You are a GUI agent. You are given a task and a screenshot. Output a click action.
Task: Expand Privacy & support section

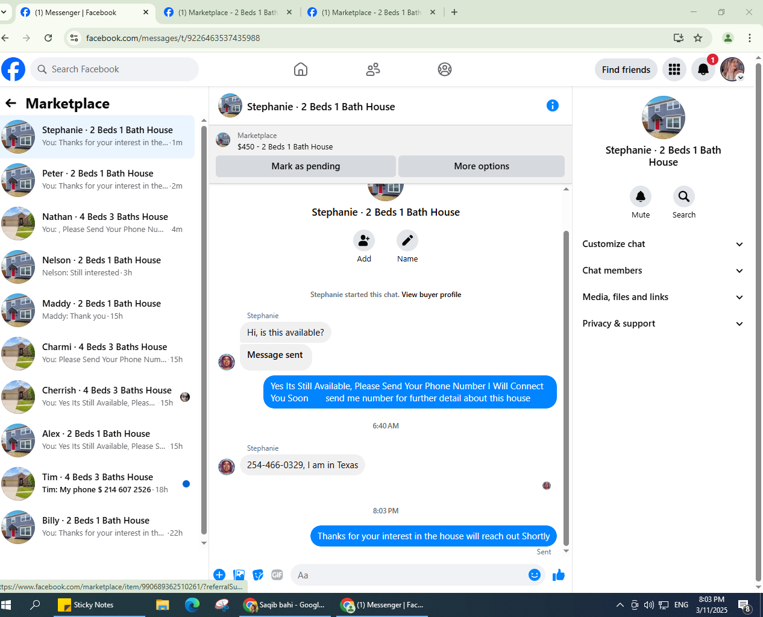[x=663, y=324]
